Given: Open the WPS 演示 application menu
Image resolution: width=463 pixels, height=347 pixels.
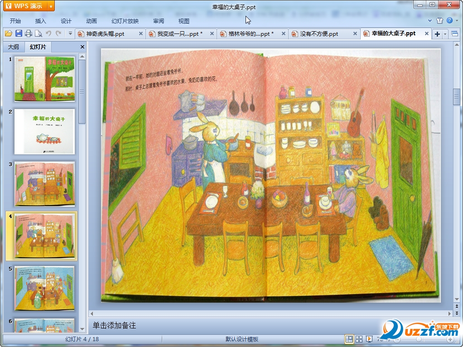Looking at the screenshot, I should [25, 6].
